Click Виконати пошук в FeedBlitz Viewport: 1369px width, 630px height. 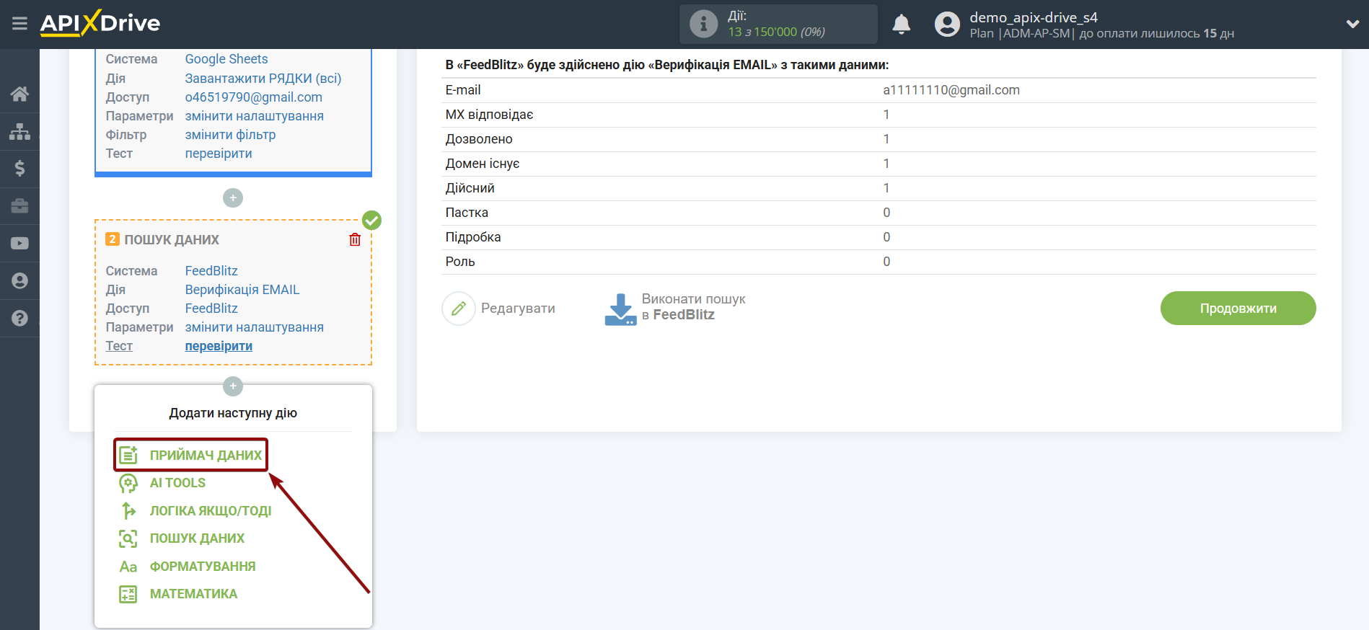(693, 307)
